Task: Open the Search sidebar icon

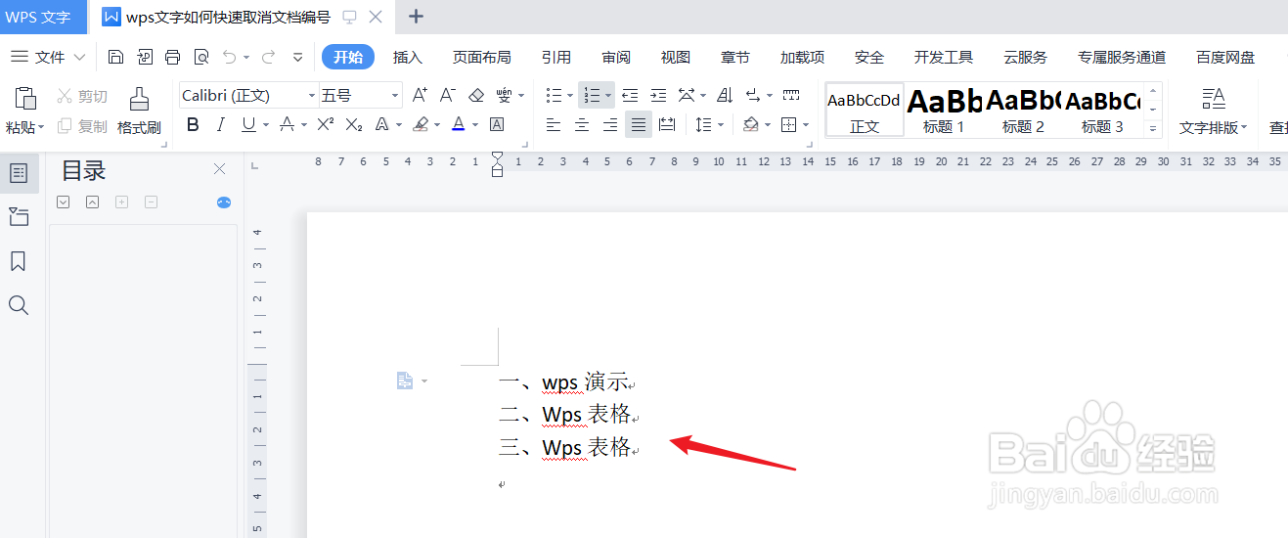Action: (19, 305)
